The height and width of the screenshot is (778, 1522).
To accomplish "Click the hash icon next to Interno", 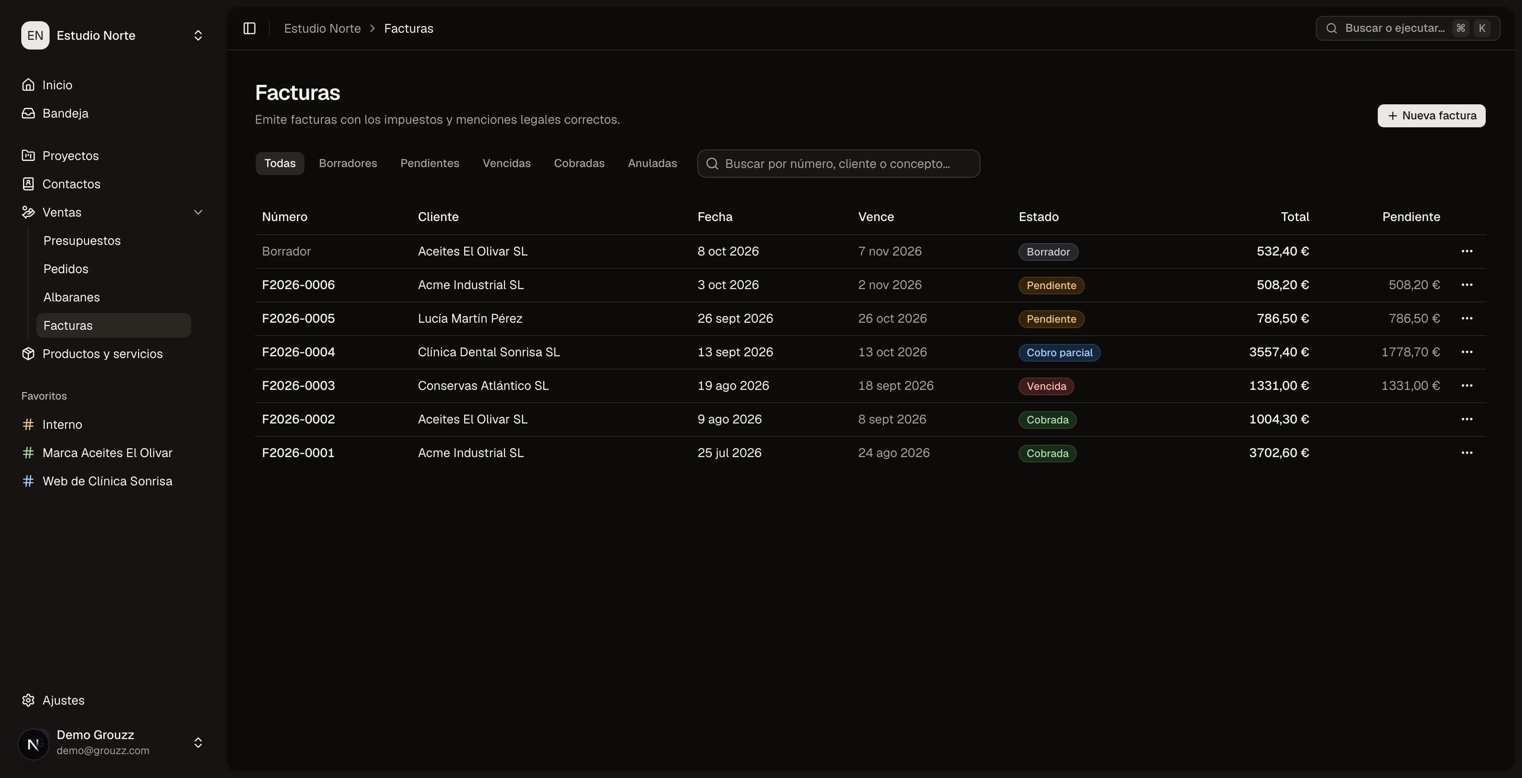I will tap(28, 425).
